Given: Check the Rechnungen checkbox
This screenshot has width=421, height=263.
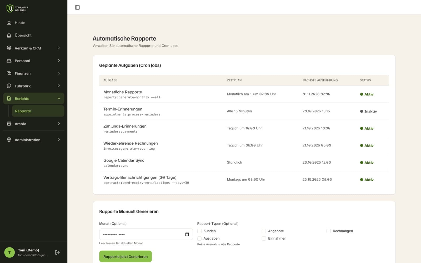Looking at the screenshot, I should point(329,231).
